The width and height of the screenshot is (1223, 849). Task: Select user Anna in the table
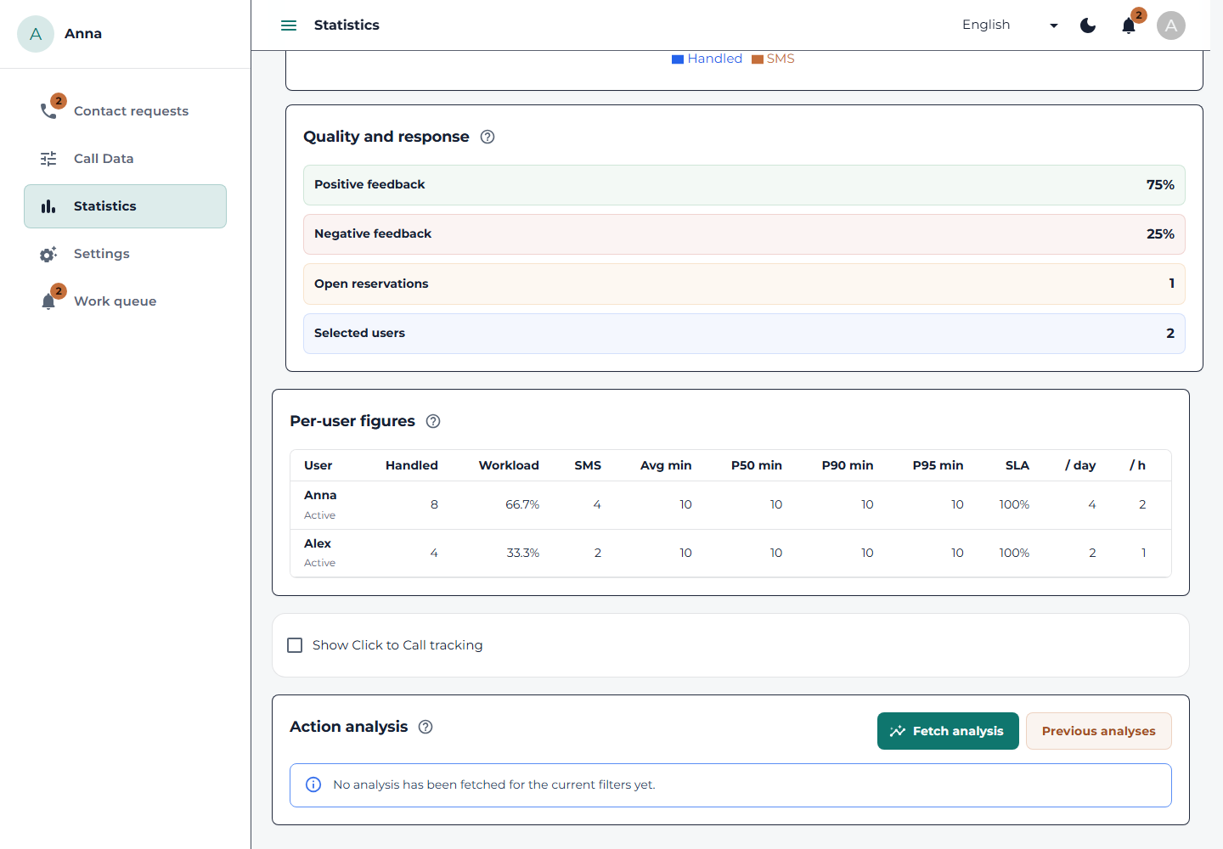[320, 495]
